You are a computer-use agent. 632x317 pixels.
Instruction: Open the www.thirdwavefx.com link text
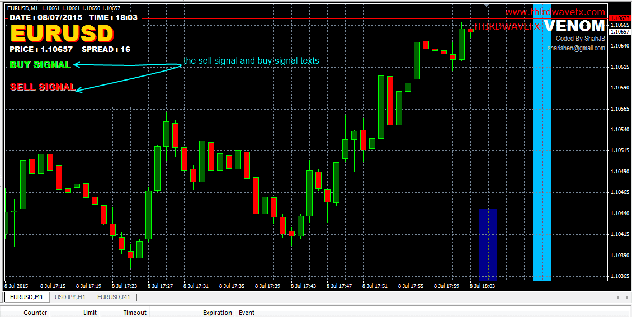click(x=555, y=12)
